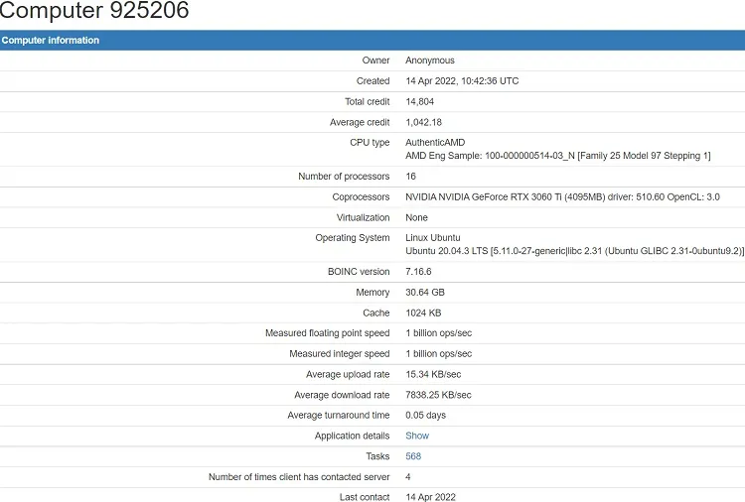The width and height of the screenshot is (745, 502).
Task: Click the Virtualization value None
Action: point(416,217)
